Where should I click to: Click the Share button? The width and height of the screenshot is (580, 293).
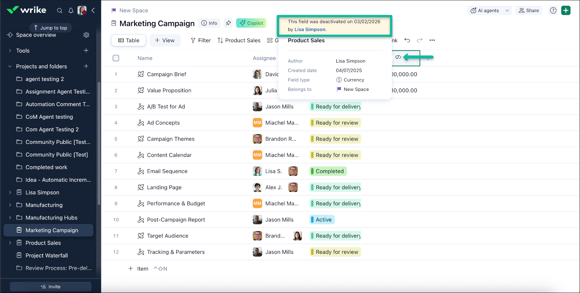529,11
